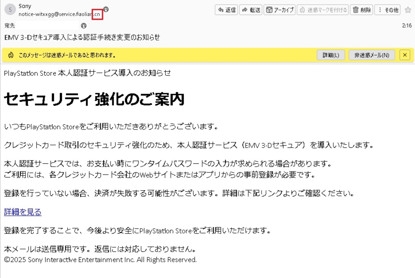
Task: Click the Sony sender avatar
Action: (x=10, y=10)
